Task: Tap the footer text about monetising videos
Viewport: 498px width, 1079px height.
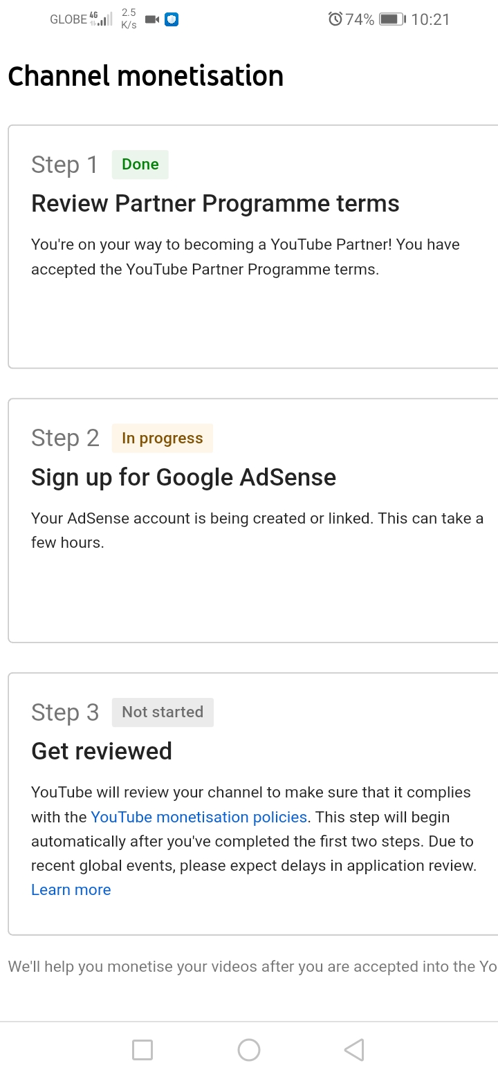Action: point(252,967)
